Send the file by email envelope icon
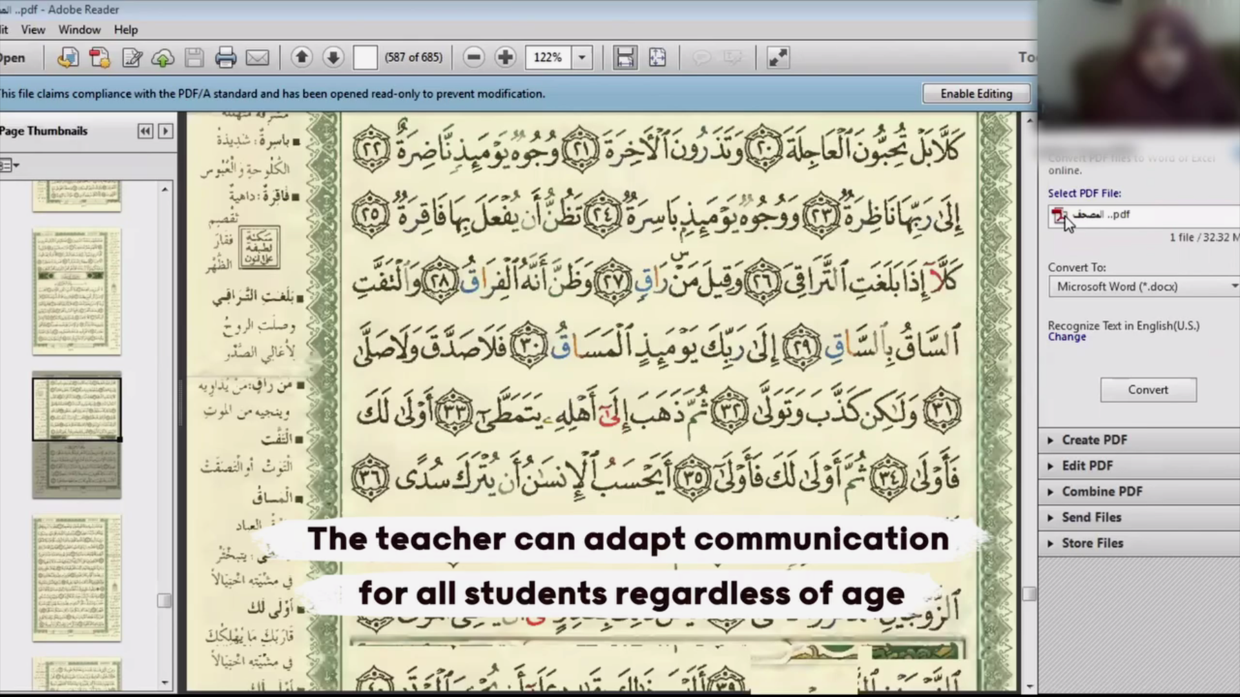Viewport: 1240px width, 697px height. 257,58
